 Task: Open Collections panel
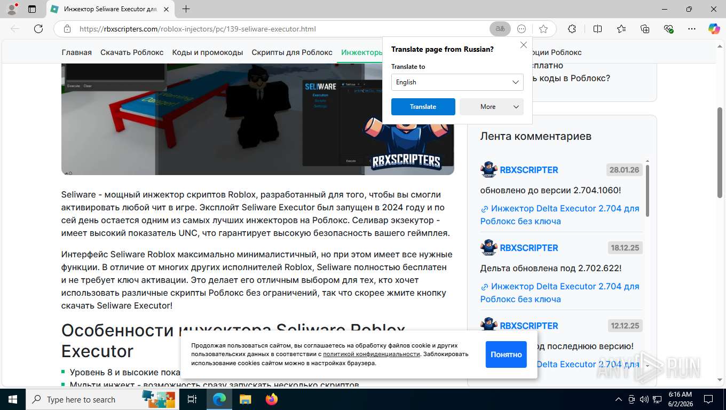coord(645,29)
